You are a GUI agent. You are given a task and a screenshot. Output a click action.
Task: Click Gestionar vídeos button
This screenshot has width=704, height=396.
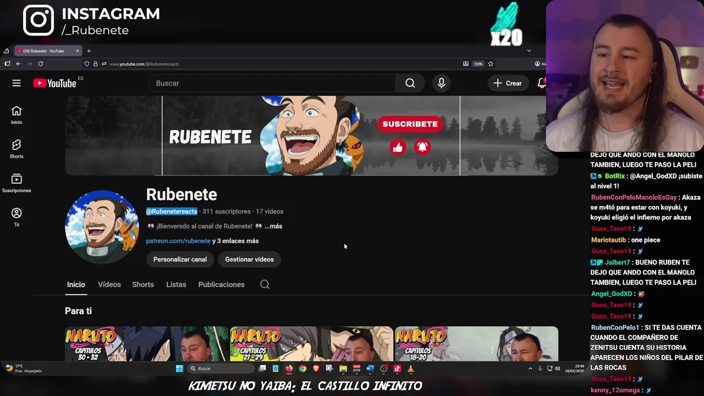249,260
